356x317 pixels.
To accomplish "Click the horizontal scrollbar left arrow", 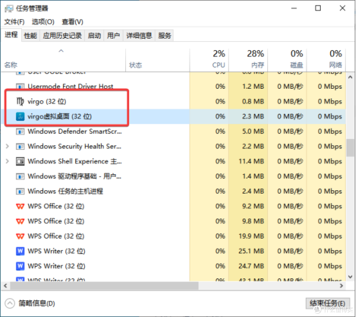I will (x=6, y=286).
